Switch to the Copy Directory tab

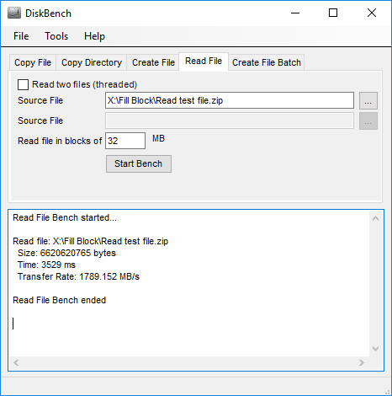92,62
